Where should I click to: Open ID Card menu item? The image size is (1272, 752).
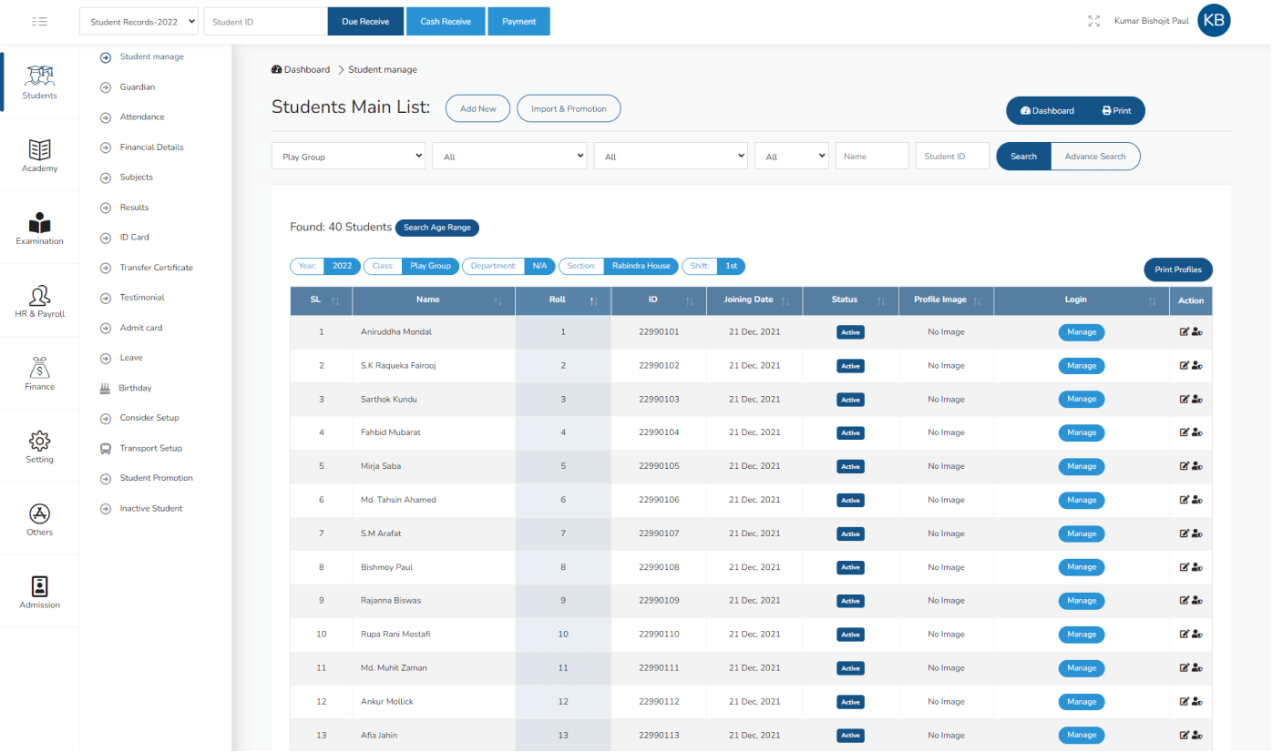coord(134,238)
